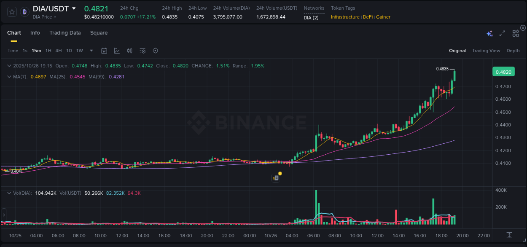
Task: Click the Gainer token tag
Action: (x=383, y=17)
